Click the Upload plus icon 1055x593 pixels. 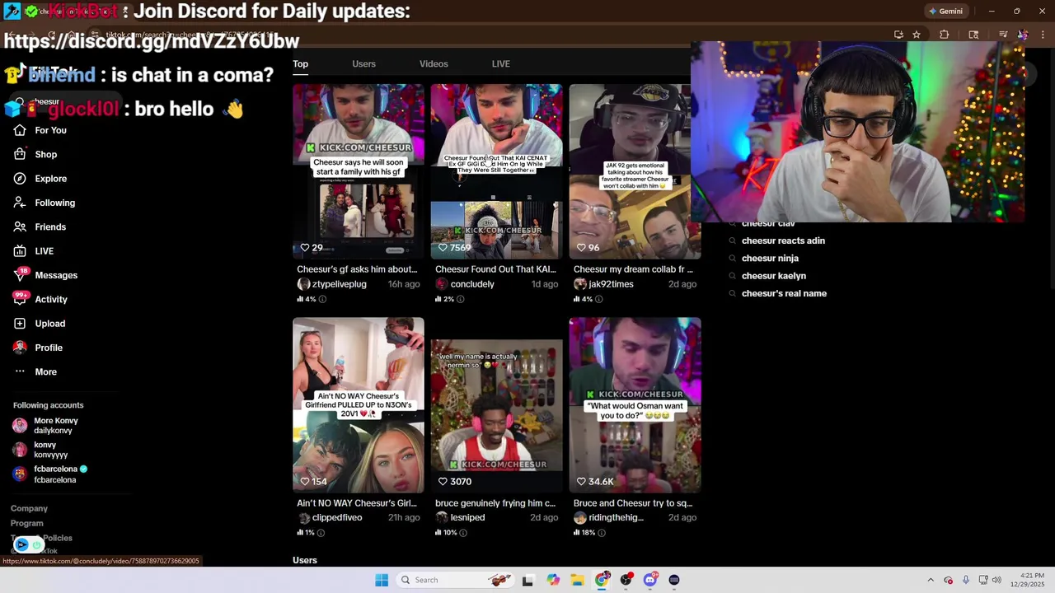click(x=20, y=324)
